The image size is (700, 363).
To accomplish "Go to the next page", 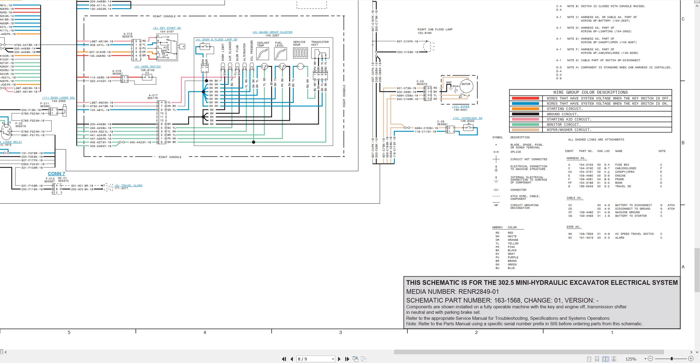I will [339, 359].
